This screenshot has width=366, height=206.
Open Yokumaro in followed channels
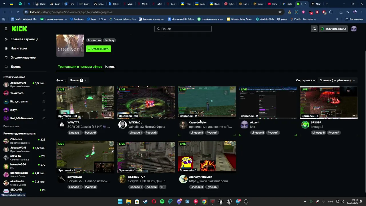click(x=24, y=93)
